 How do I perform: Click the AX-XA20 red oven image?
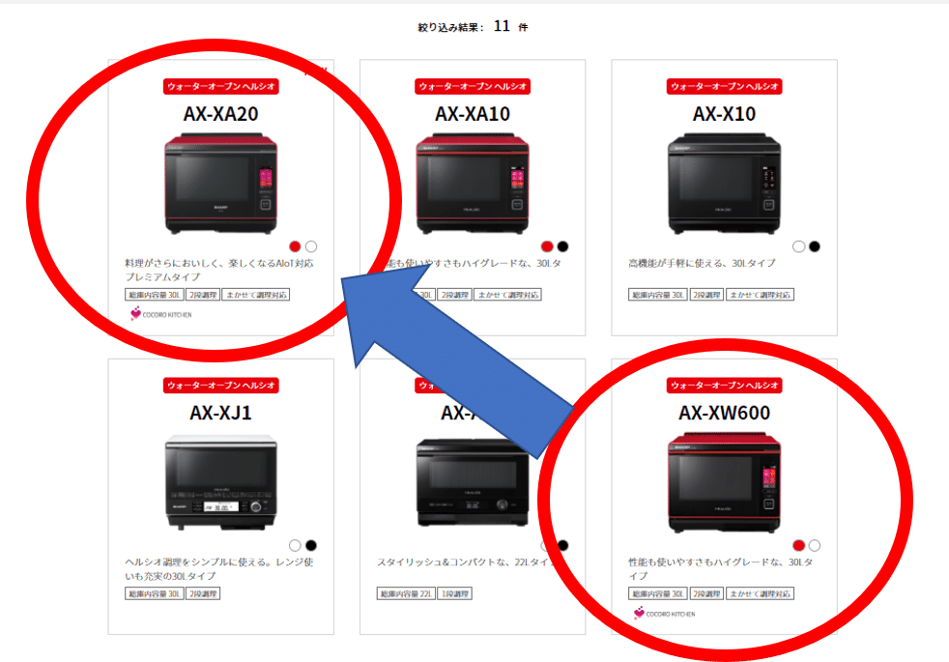pyautogui.click(x=221, y=184)
